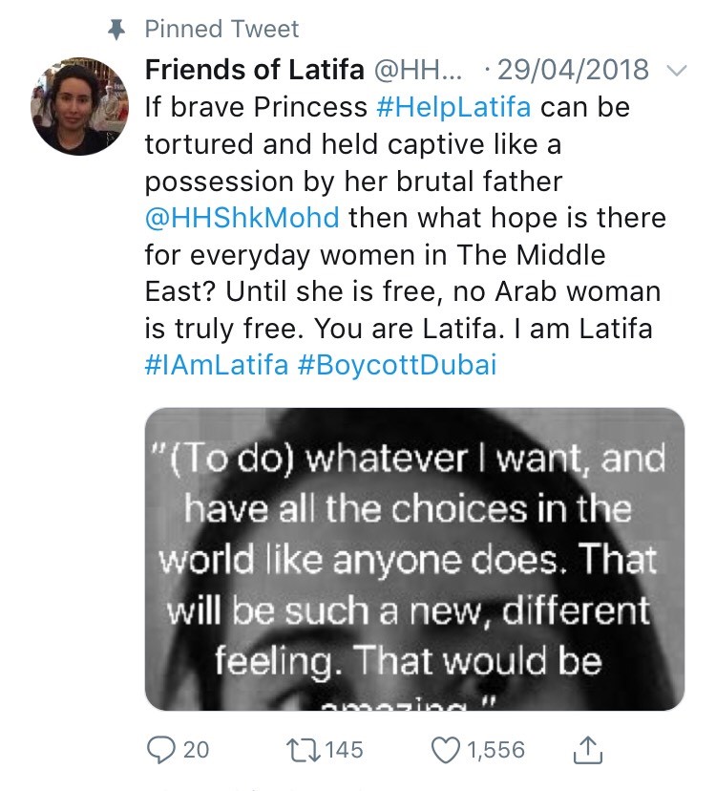This screenshot has height=791, width=716.
Task: Click the pin icon beside Pinned Tweet
Action: (x=116, y=30)
